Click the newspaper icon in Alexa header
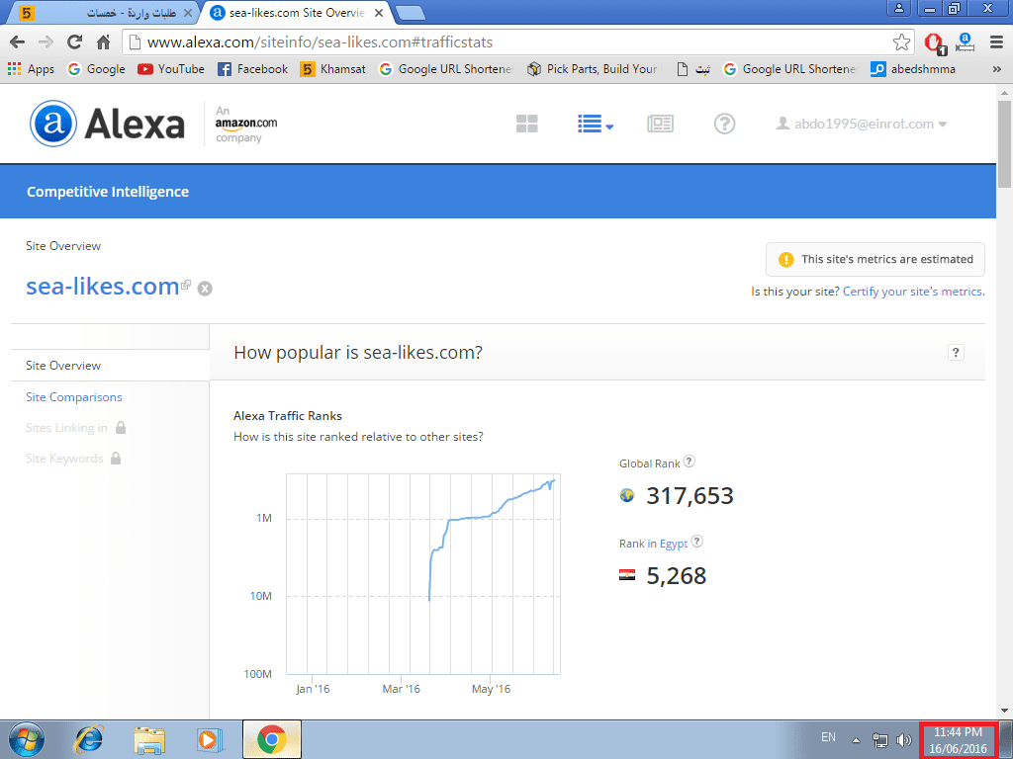The height and width of the screenshot is (759, 1013). (x=660, y=124)
